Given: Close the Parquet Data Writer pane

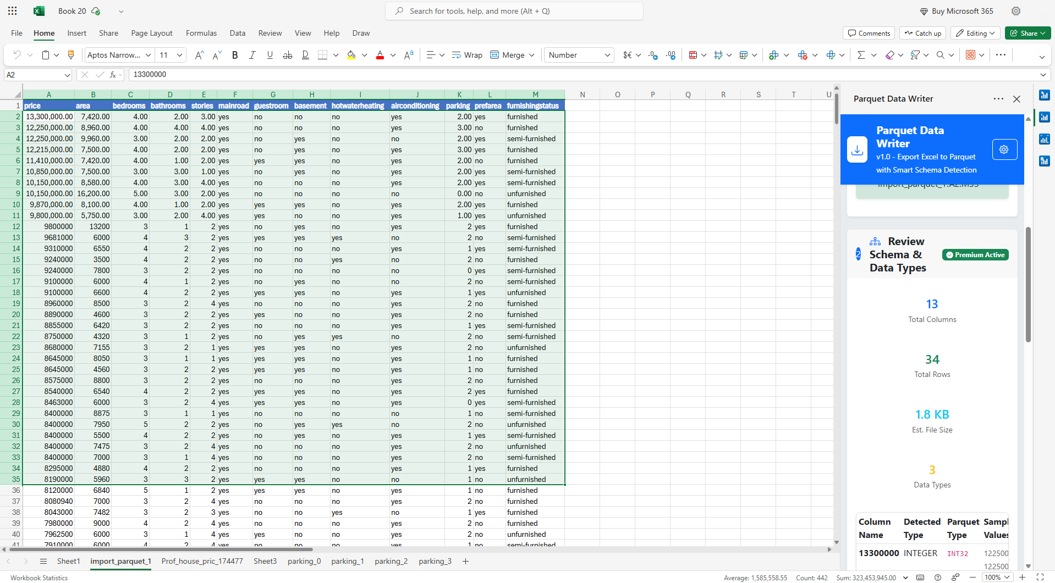Looking at the screenshot, I should tap(1016, 99).
